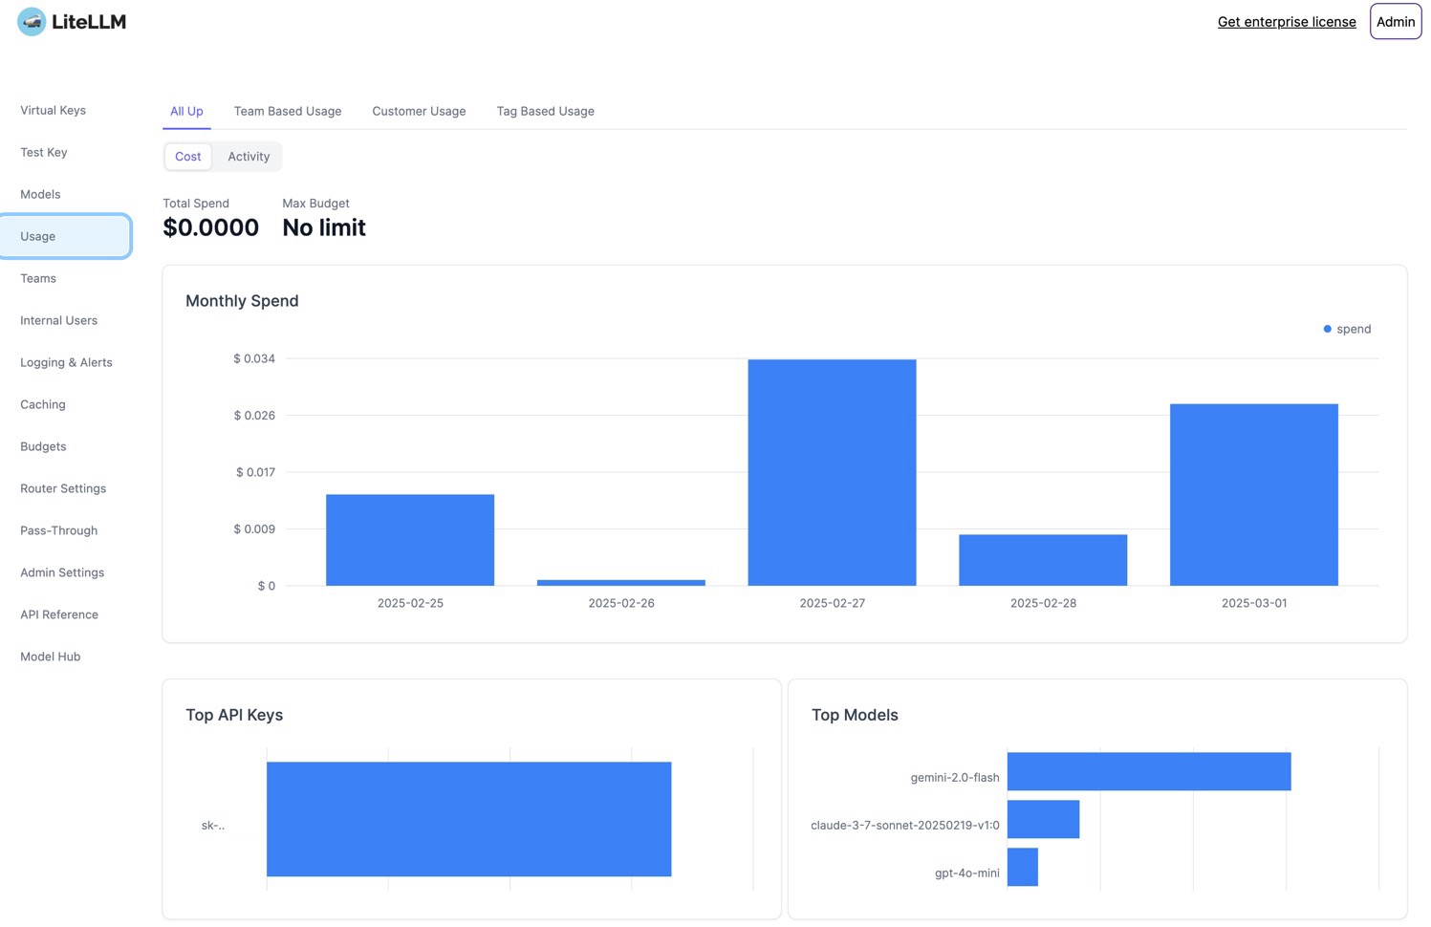
Task: Click Get enterprise license link
Action: tap(1286, 22)
